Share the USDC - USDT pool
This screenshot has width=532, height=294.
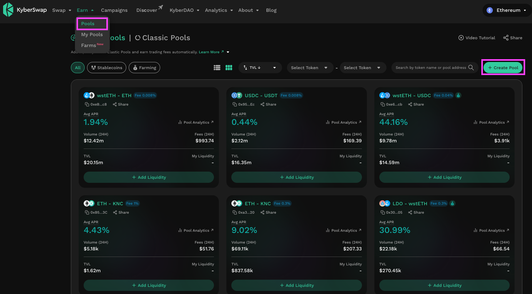point(268,104)
